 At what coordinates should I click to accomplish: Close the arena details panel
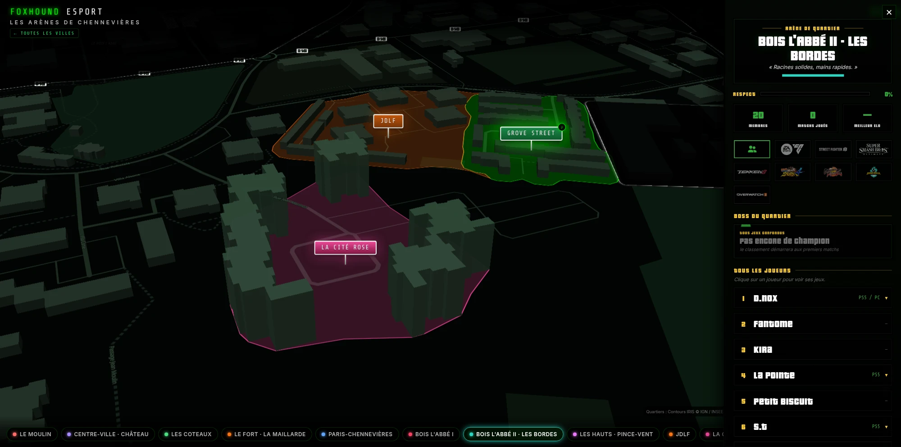point(889,12)
